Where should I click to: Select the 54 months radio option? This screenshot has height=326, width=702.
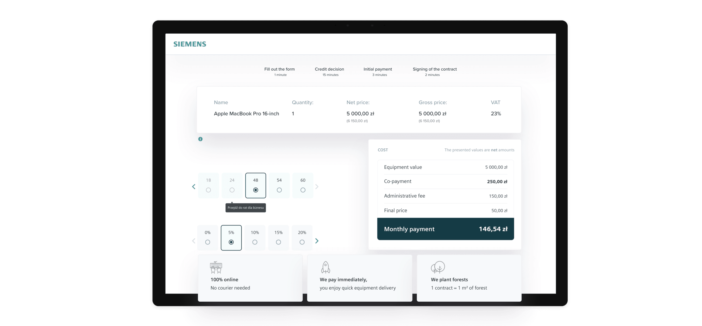(279, 190)
